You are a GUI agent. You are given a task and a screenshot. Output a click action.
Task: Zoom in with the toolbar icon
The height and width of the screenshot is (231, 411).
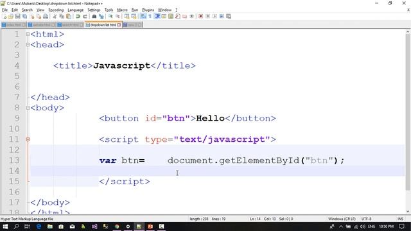(110, 17)
